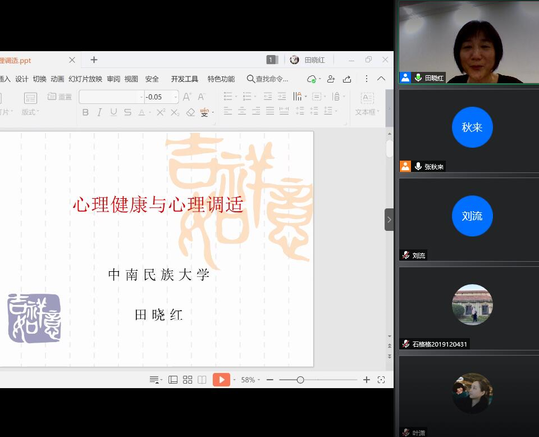
Task: Click the cloud sync status icon
Action: click(x=312, y=79)
